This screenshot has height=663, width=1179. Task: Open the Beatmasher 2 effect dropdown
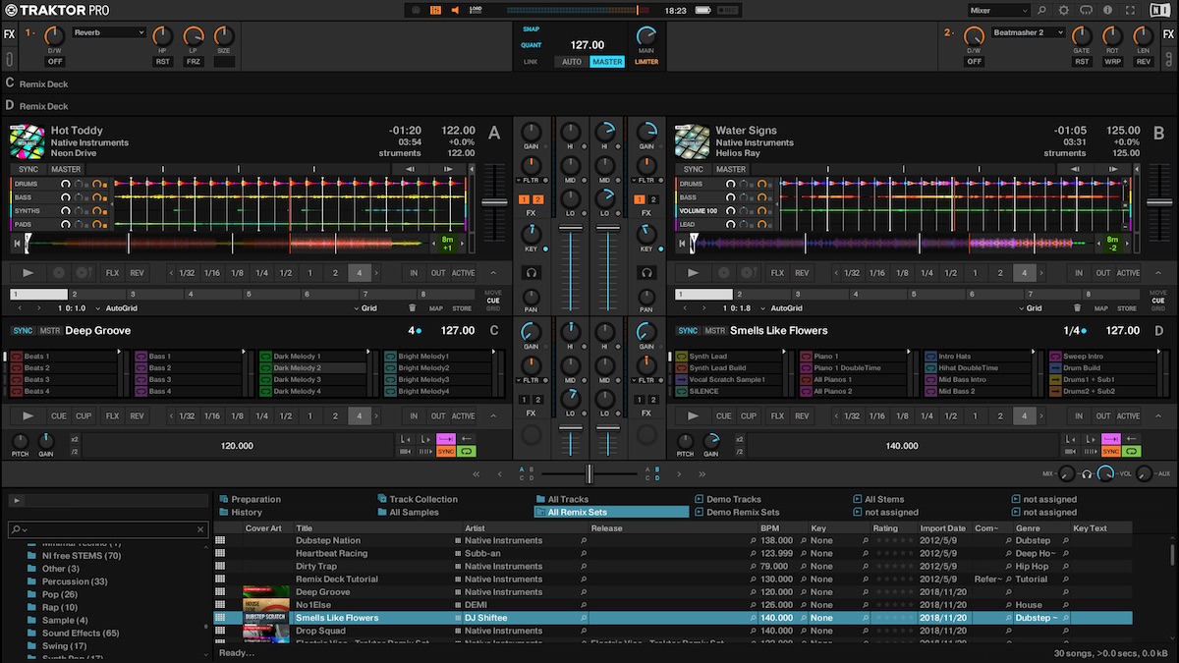tap(1029, 32)
